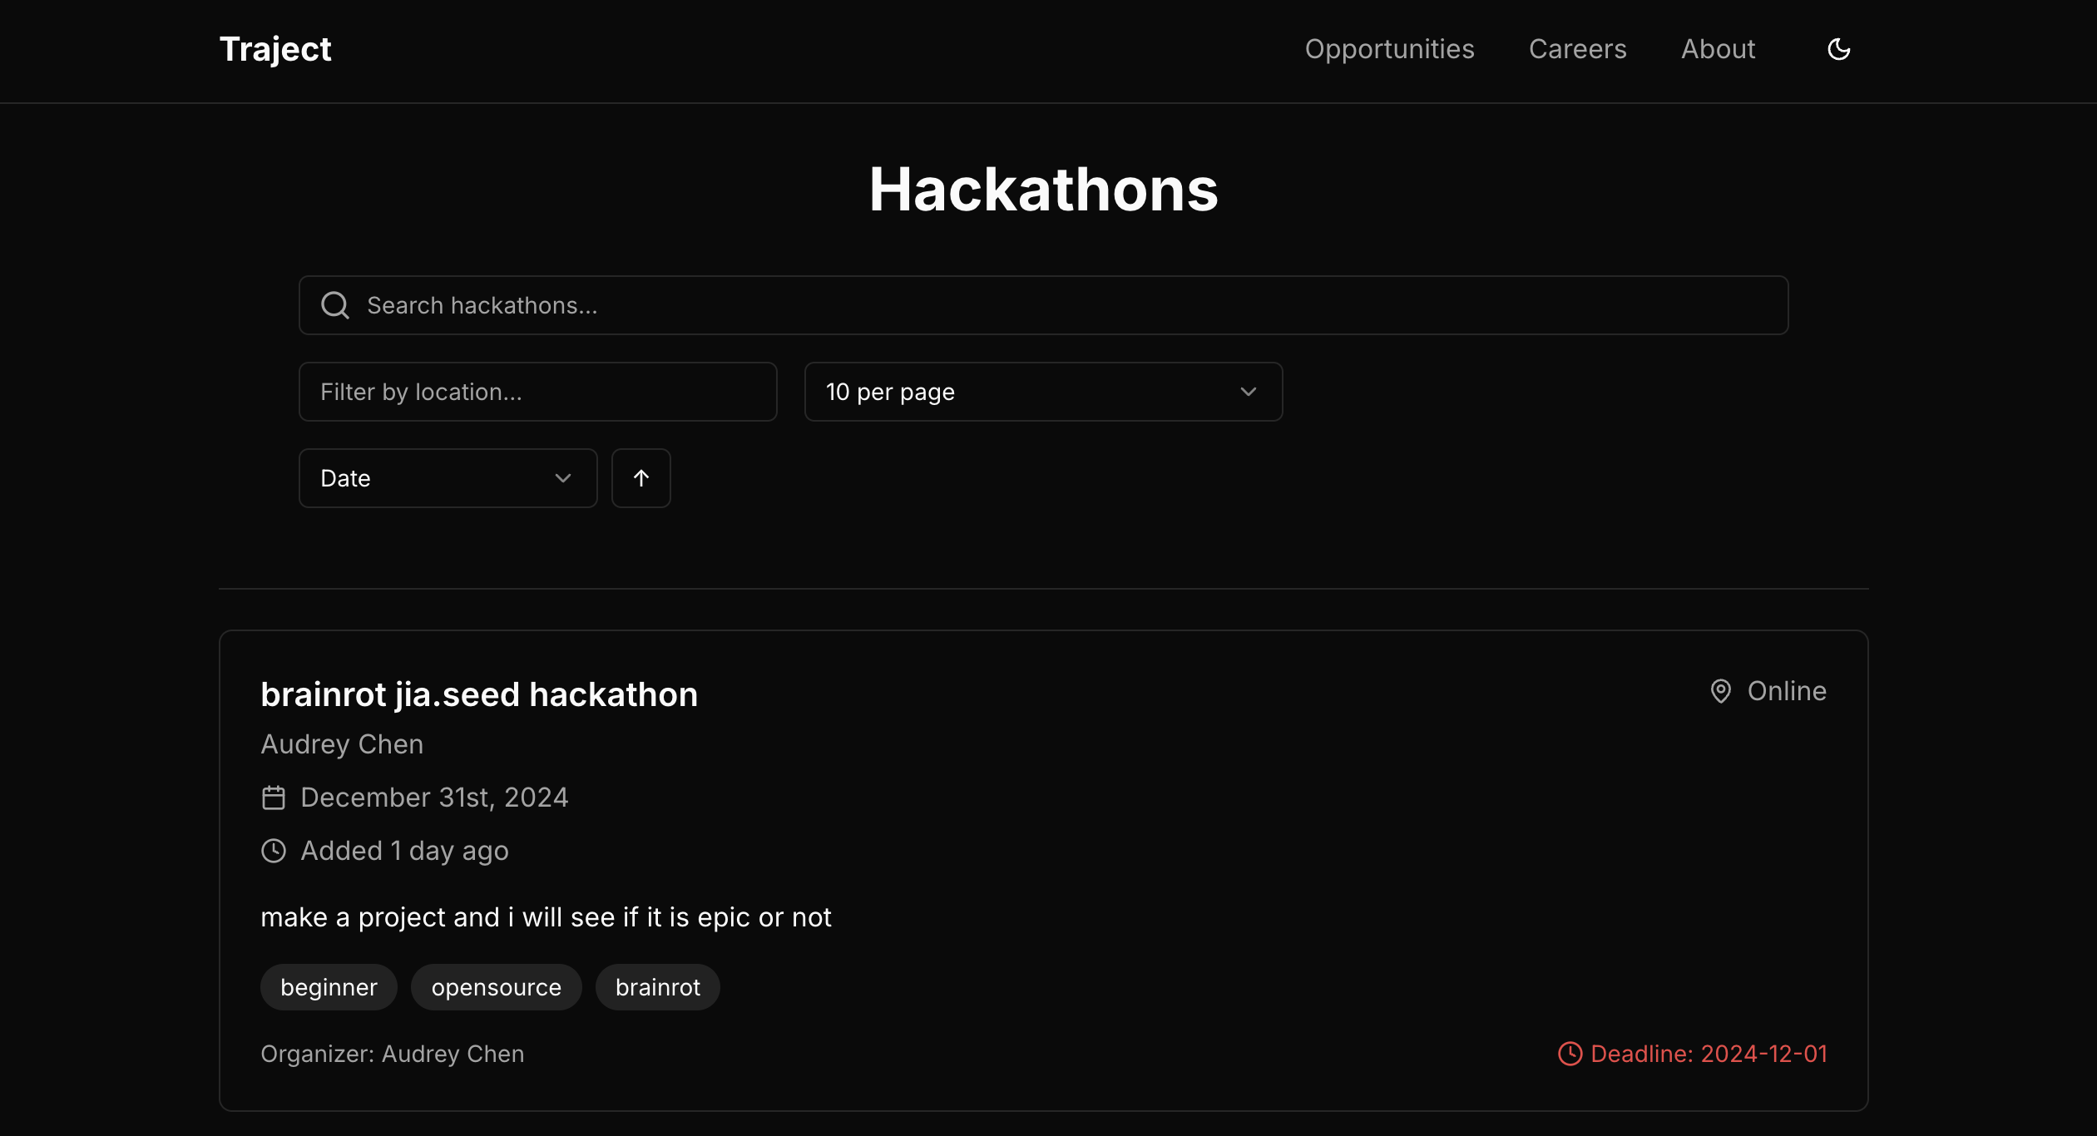The width and height of the screenshot is (2097, 1136).
Task: Click the Filter by location input
Action: point(537,392)
